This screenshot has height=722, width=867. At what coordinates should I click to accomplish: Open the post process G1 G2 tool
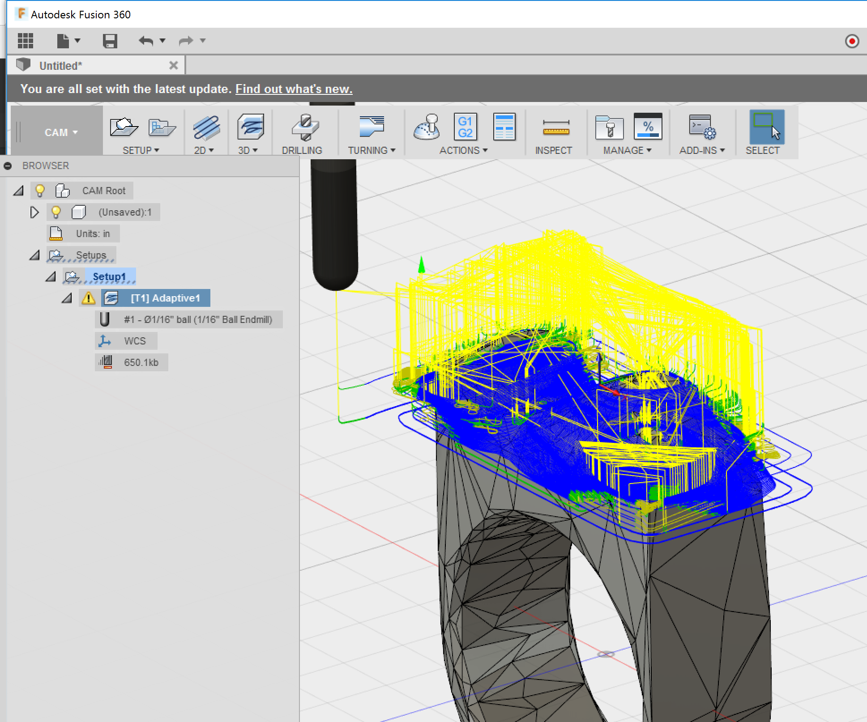click(x=466, y=127)
